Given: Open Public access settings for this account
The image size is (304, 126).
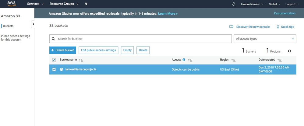Looking at the screenshot, I should [x=16, y=38].
